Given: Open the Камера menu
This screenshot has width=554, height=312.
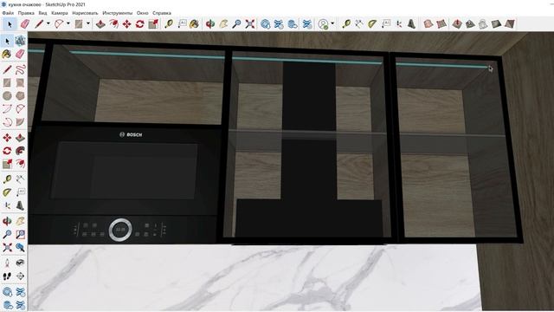Looking at the screenshot, I should (x=60, y=13).
